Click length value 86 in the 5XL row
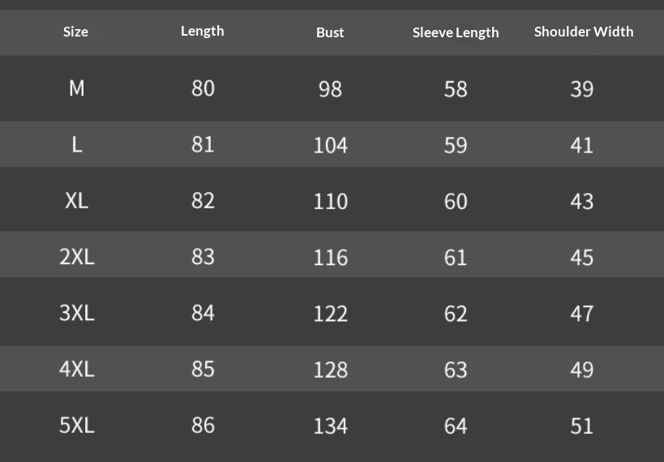 coord(203,425)
